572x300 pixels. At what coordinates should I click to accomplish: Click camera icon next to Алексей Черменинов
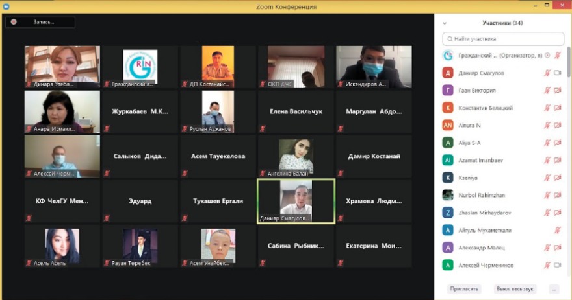558,265
